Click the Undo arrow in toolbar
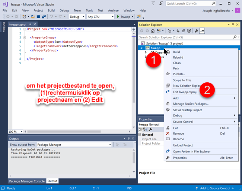 pyautogui.click(x=51, y=17)
